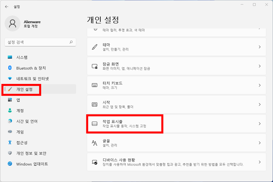Image resolution: width=273 pixels, height=182 pixels.
Task: Click the 개인 정보 및 보안 shield icon
Action: point(10,153)
